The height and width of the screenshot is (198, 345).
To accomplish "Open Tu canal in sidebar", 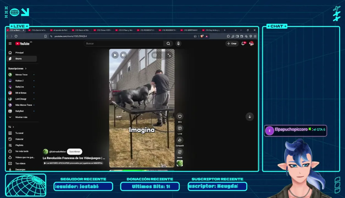I will (x=22, y=133).
